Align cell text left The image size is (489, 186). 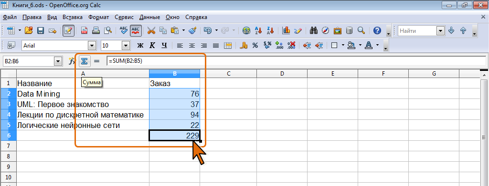(x=180, y=45)
